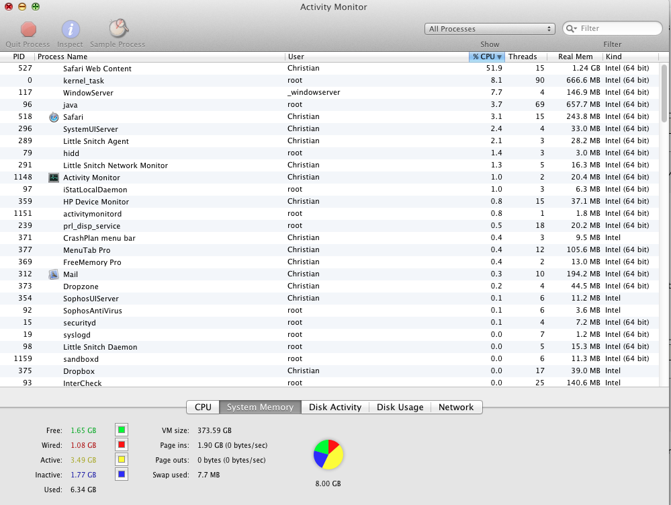Select the activitymonitord process row
The image size is (671, 505).
point(330,214)
